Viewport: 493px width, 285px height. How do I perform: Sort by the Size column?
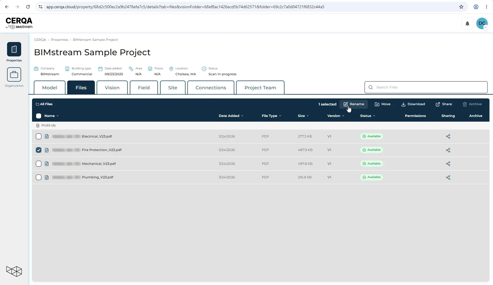coord(303,116)
